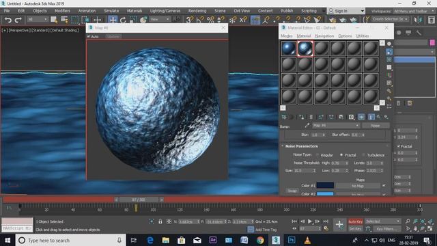The image size is (437, 246).
Task: Open Select by Name list icon
Action: [64, 20]
